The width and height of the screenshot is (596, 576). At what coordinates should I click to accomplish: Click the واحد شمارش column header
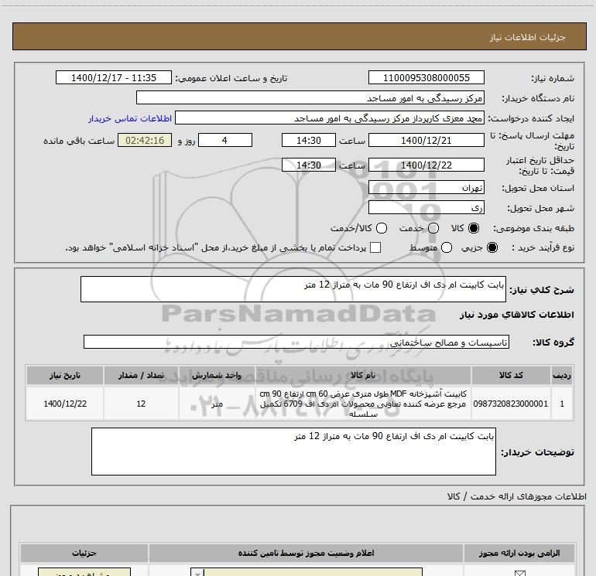coord(217,375)
